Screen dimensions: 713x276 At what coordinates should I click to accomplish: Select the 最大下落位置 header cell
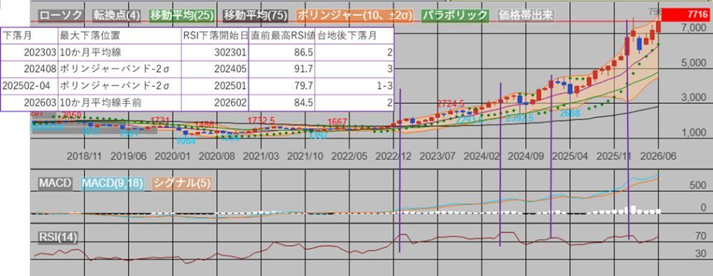point(120,36)
